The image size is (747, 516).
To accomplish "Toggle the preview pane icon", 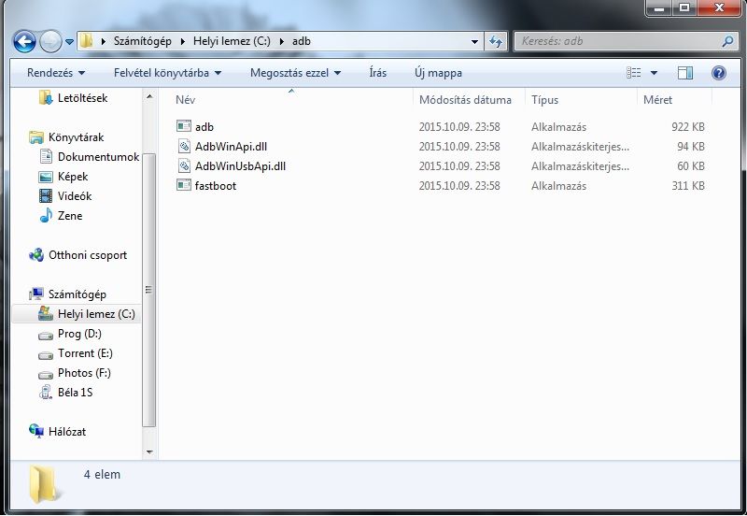I will pos(685,73).
